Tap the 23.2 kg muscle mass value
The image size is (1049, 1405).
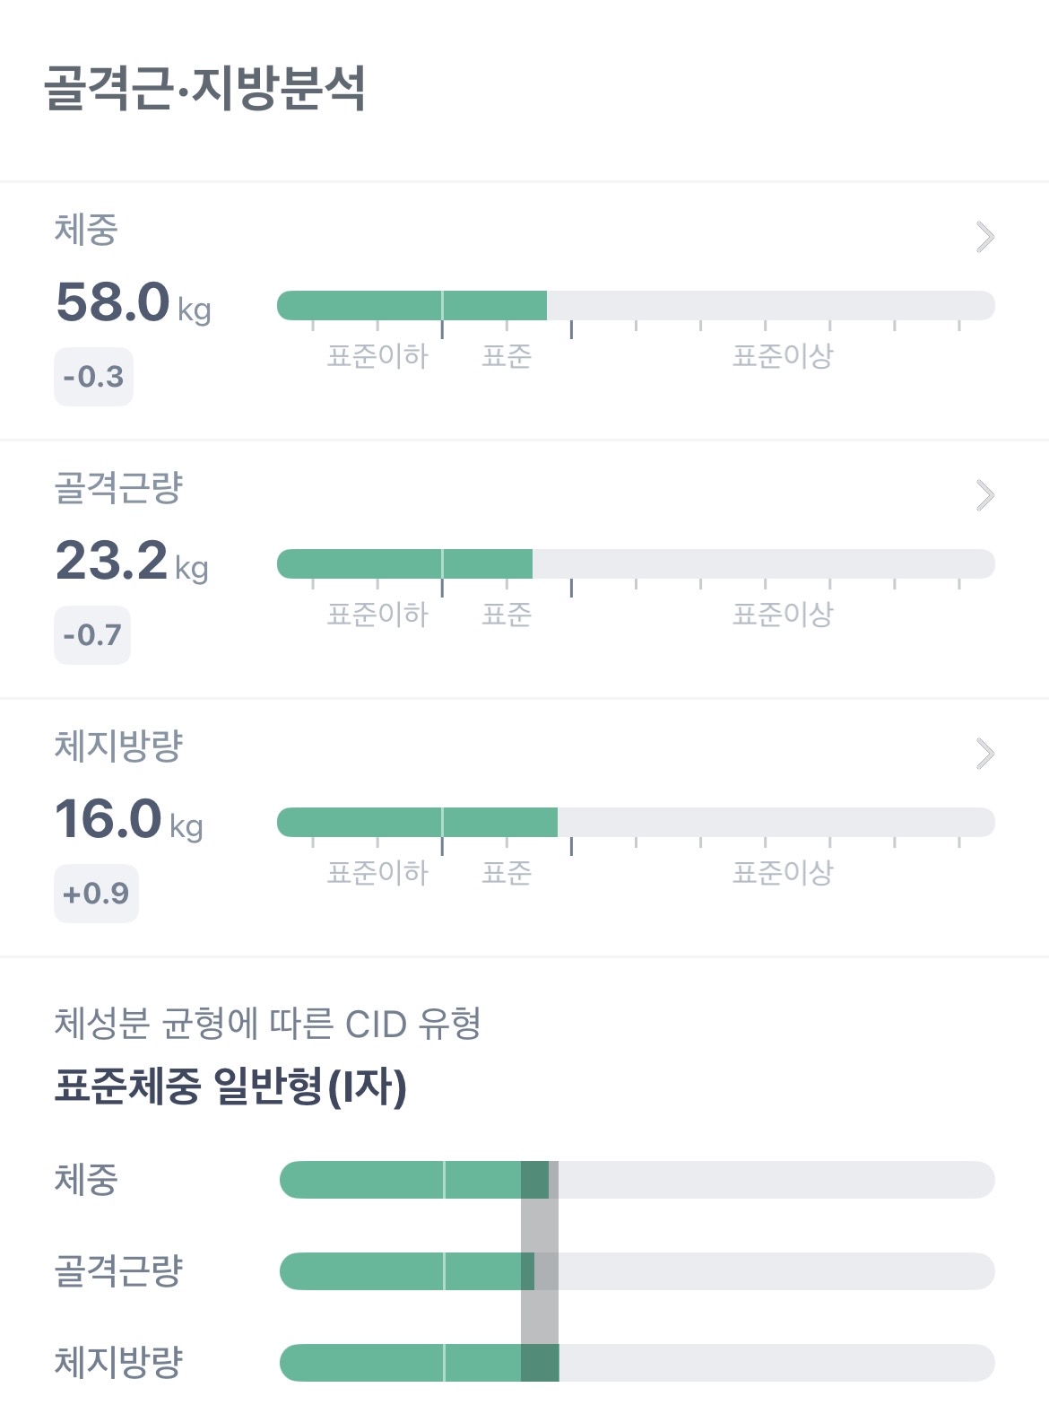click(131, 561)
